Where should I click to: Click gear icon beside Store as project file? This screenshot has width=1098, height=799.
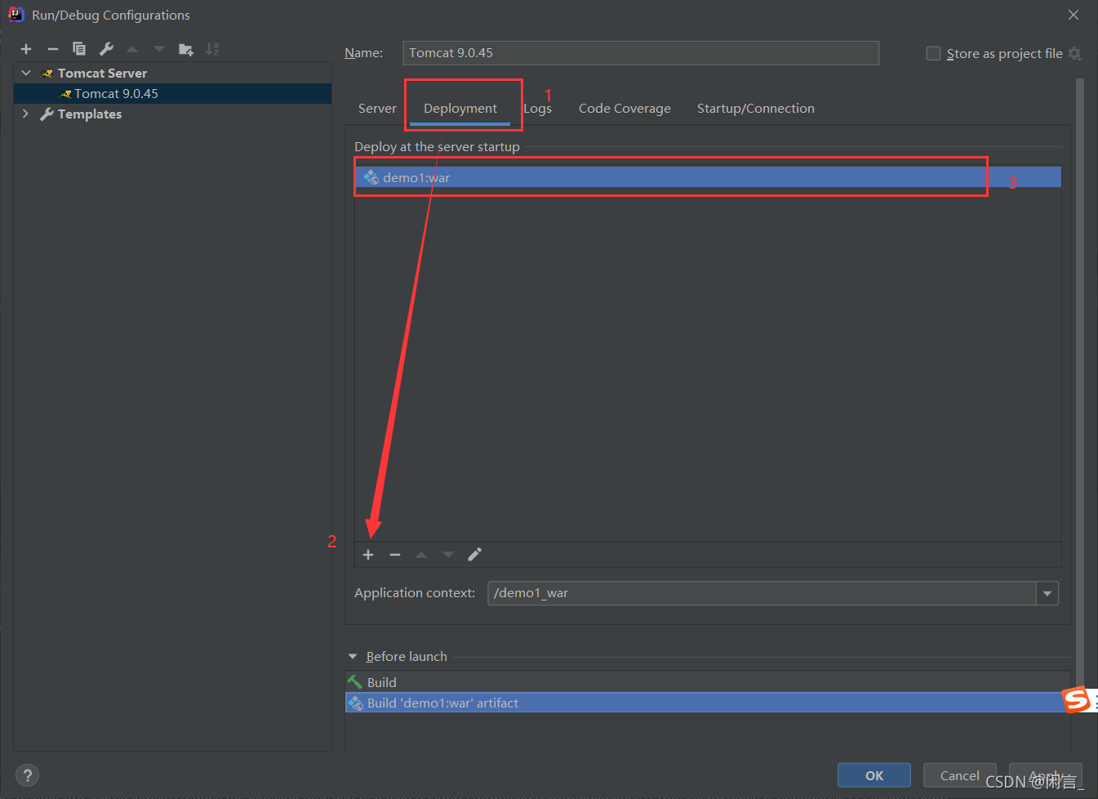click(x=1074, y=53)
